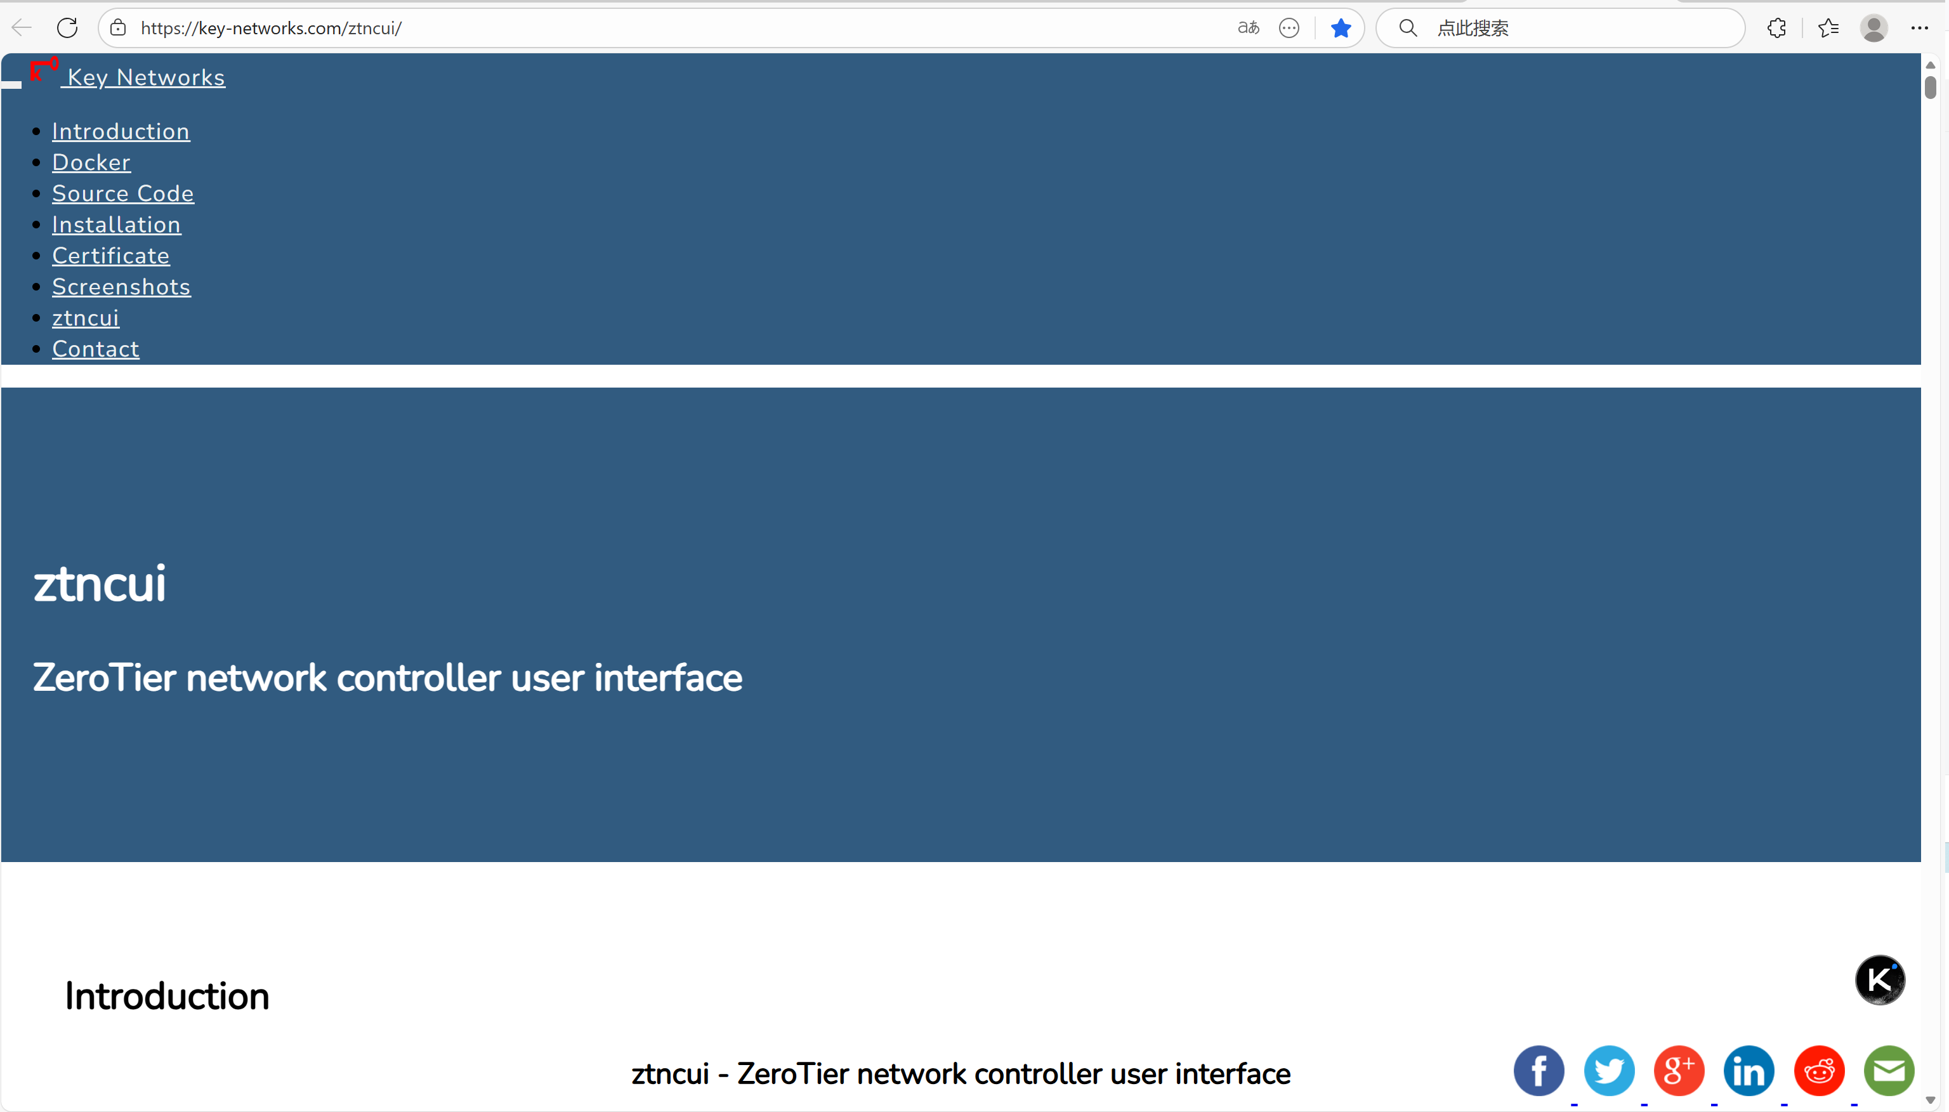Click the page scrollbar down arrow
The width and height of the screenshot is (1949, 1112).
(x=1930, y=1100)
